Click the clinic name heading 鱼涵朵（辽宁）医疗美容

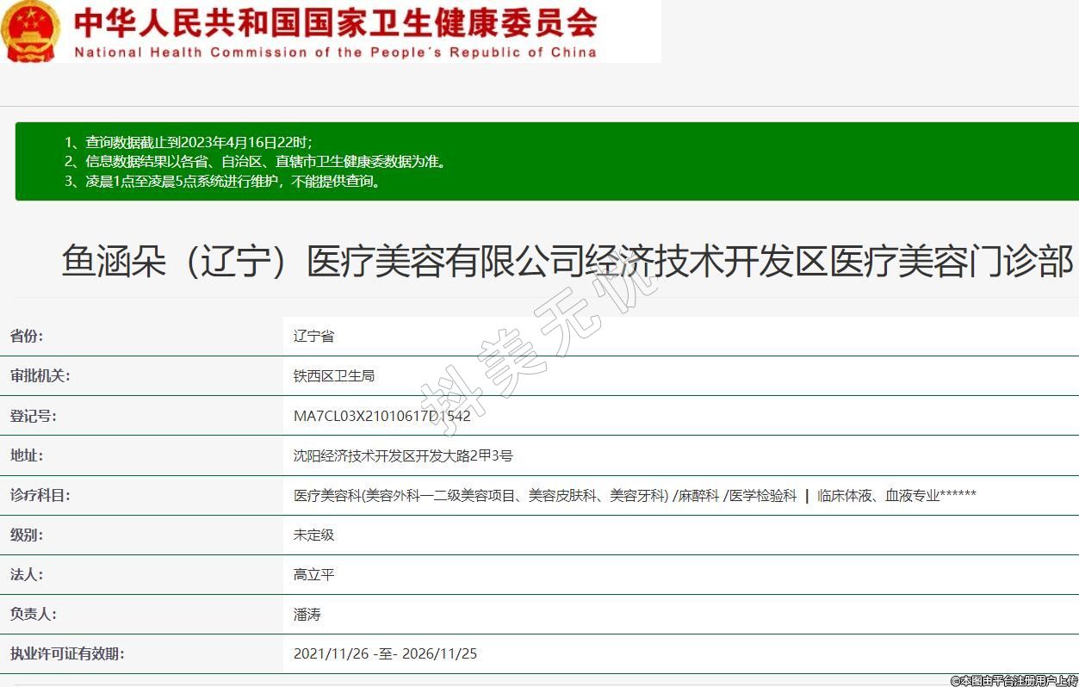coord(567,261)
